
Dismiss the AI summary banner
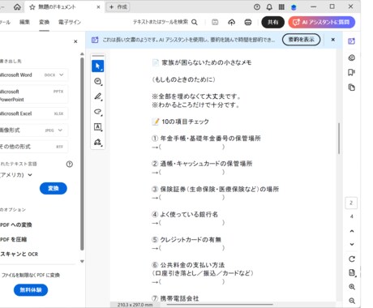(x=333, y=40)
